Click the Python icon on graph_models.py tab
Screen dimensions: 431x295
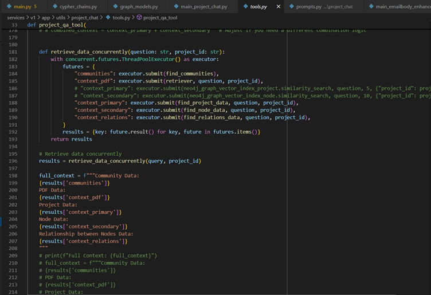pyautogui.click(x=115, y=6)
